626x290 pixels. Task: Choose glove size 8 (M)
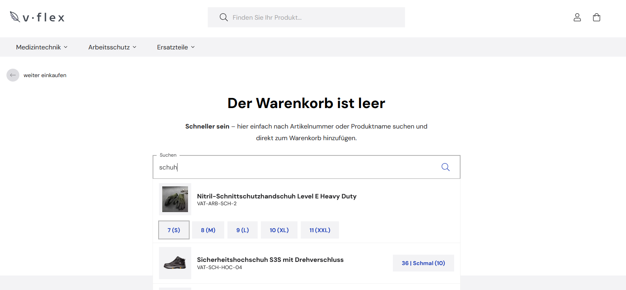[x=208, y=230]
